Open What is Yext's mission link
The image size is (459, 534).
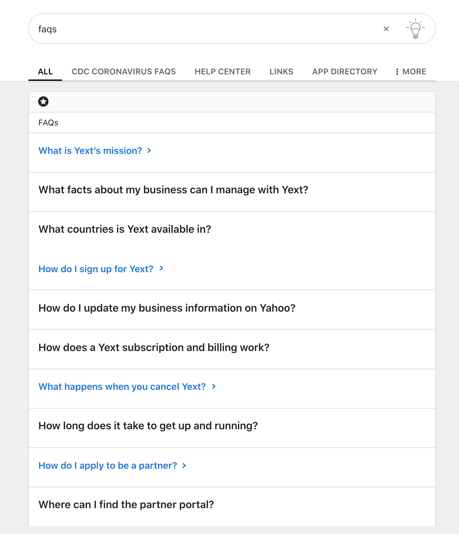click(x=90, y=151)
